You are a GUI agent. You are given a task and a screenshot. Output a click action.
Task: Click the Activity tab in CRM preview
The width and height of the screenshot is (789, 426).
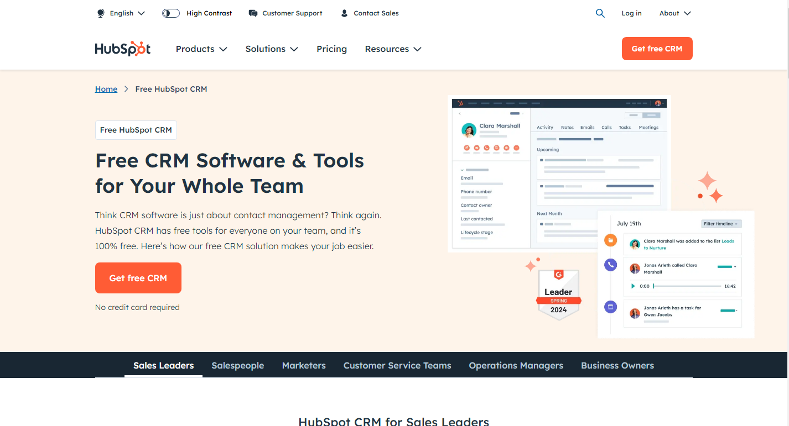pos(545,128)
